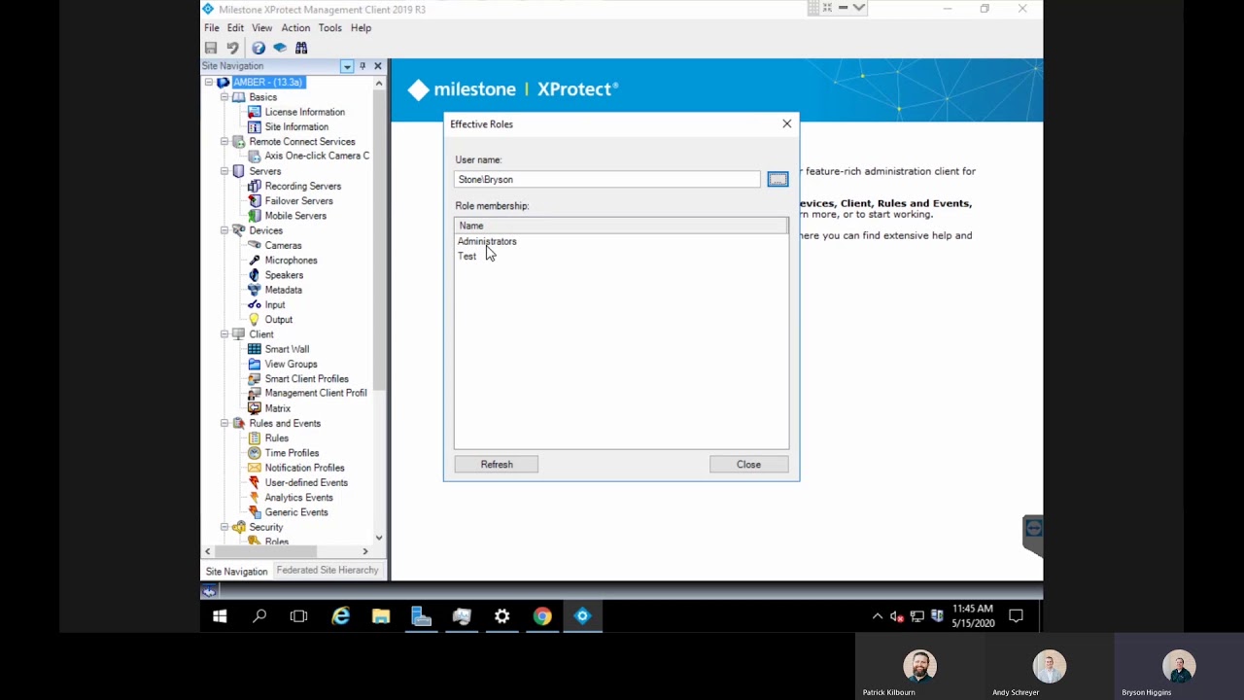The width and height of the screenshot is (1244, 700).
Task: Select the Speakers node icon
Action: click(255, 275)
